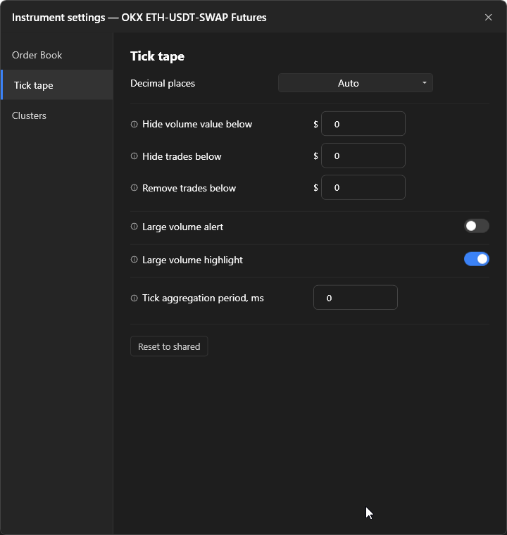Screen dimensions: 507x535
Task: Click the Hide volume value below field
Action: [x=363, y=124]
